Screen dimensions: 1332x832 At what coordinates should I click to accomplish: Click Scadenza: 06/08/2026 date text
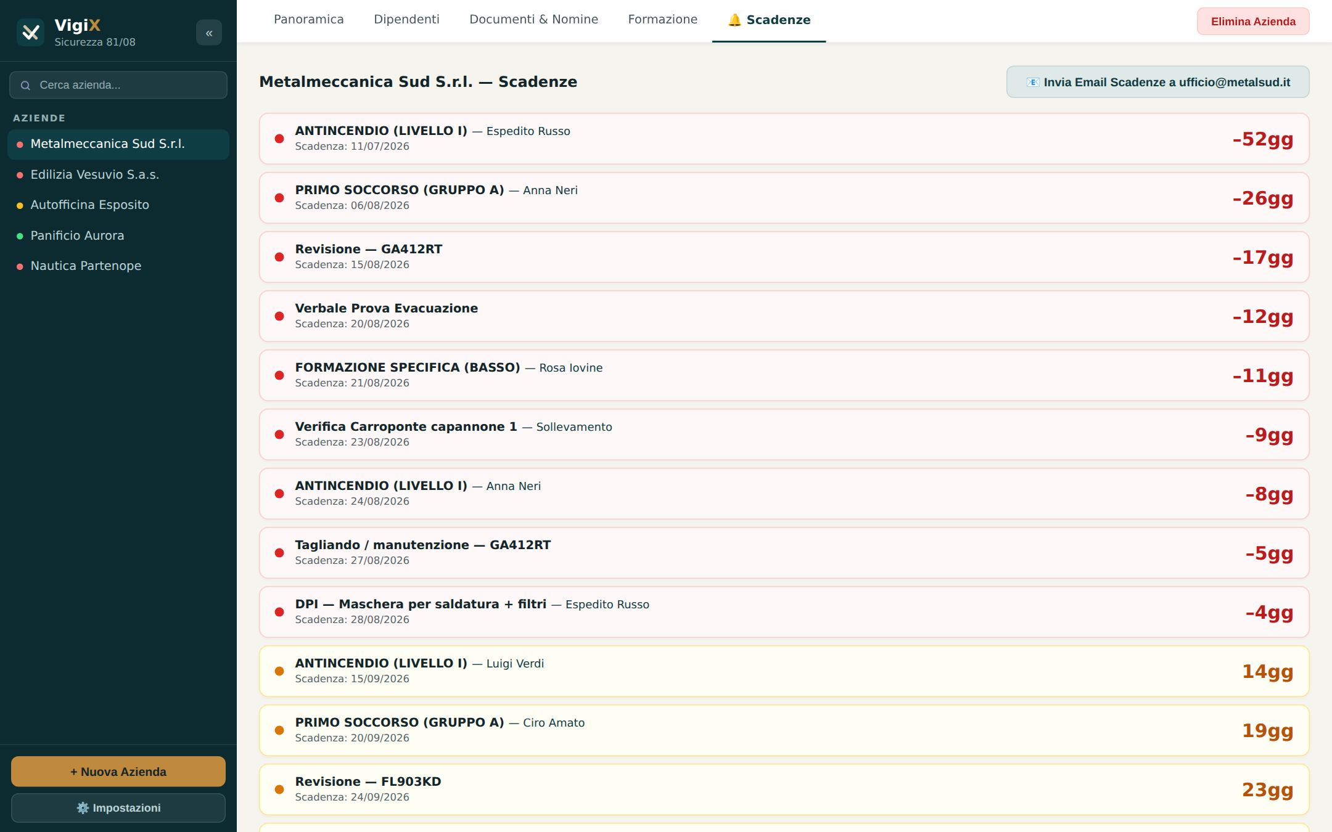(352, 206)
